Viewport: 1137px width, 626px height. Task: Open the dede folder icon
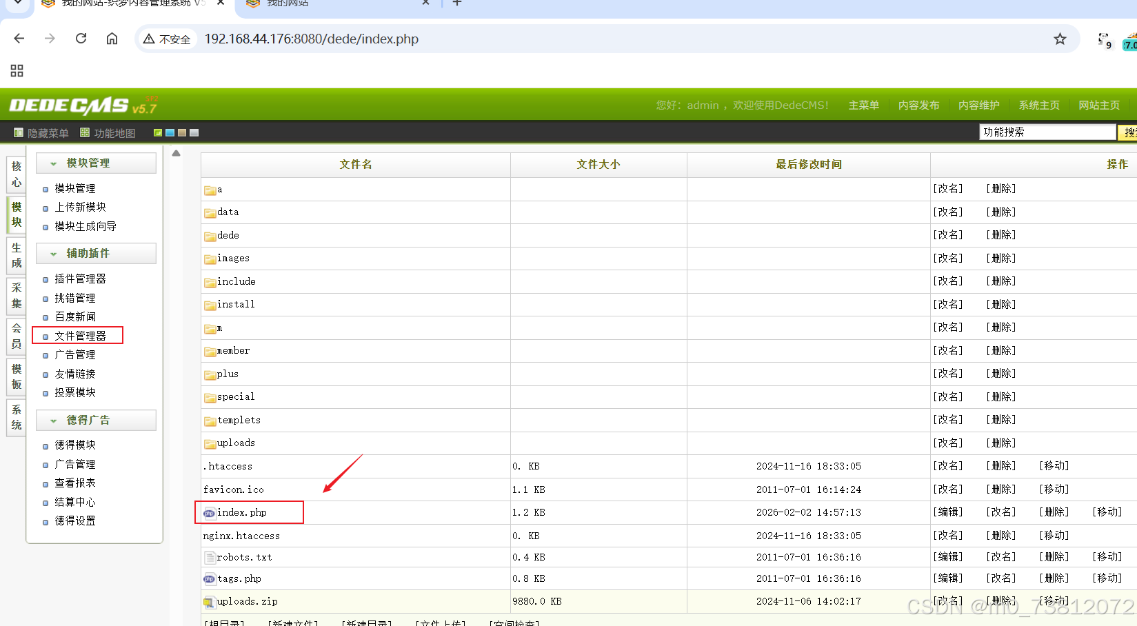pos(210,236)
